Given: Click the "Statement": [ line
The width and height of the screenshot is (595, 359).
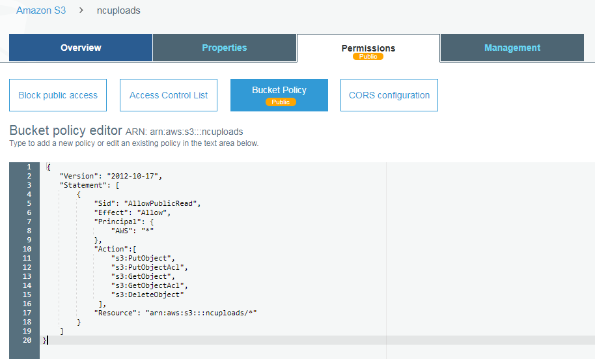Looking at the screenshot, I should [x=90, y=185].
